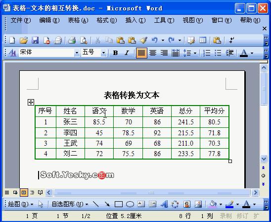The height and width of the screenshot is (222, 271).
Task: Select the Oval drawing tool
Action: click(x=130, y=204)
